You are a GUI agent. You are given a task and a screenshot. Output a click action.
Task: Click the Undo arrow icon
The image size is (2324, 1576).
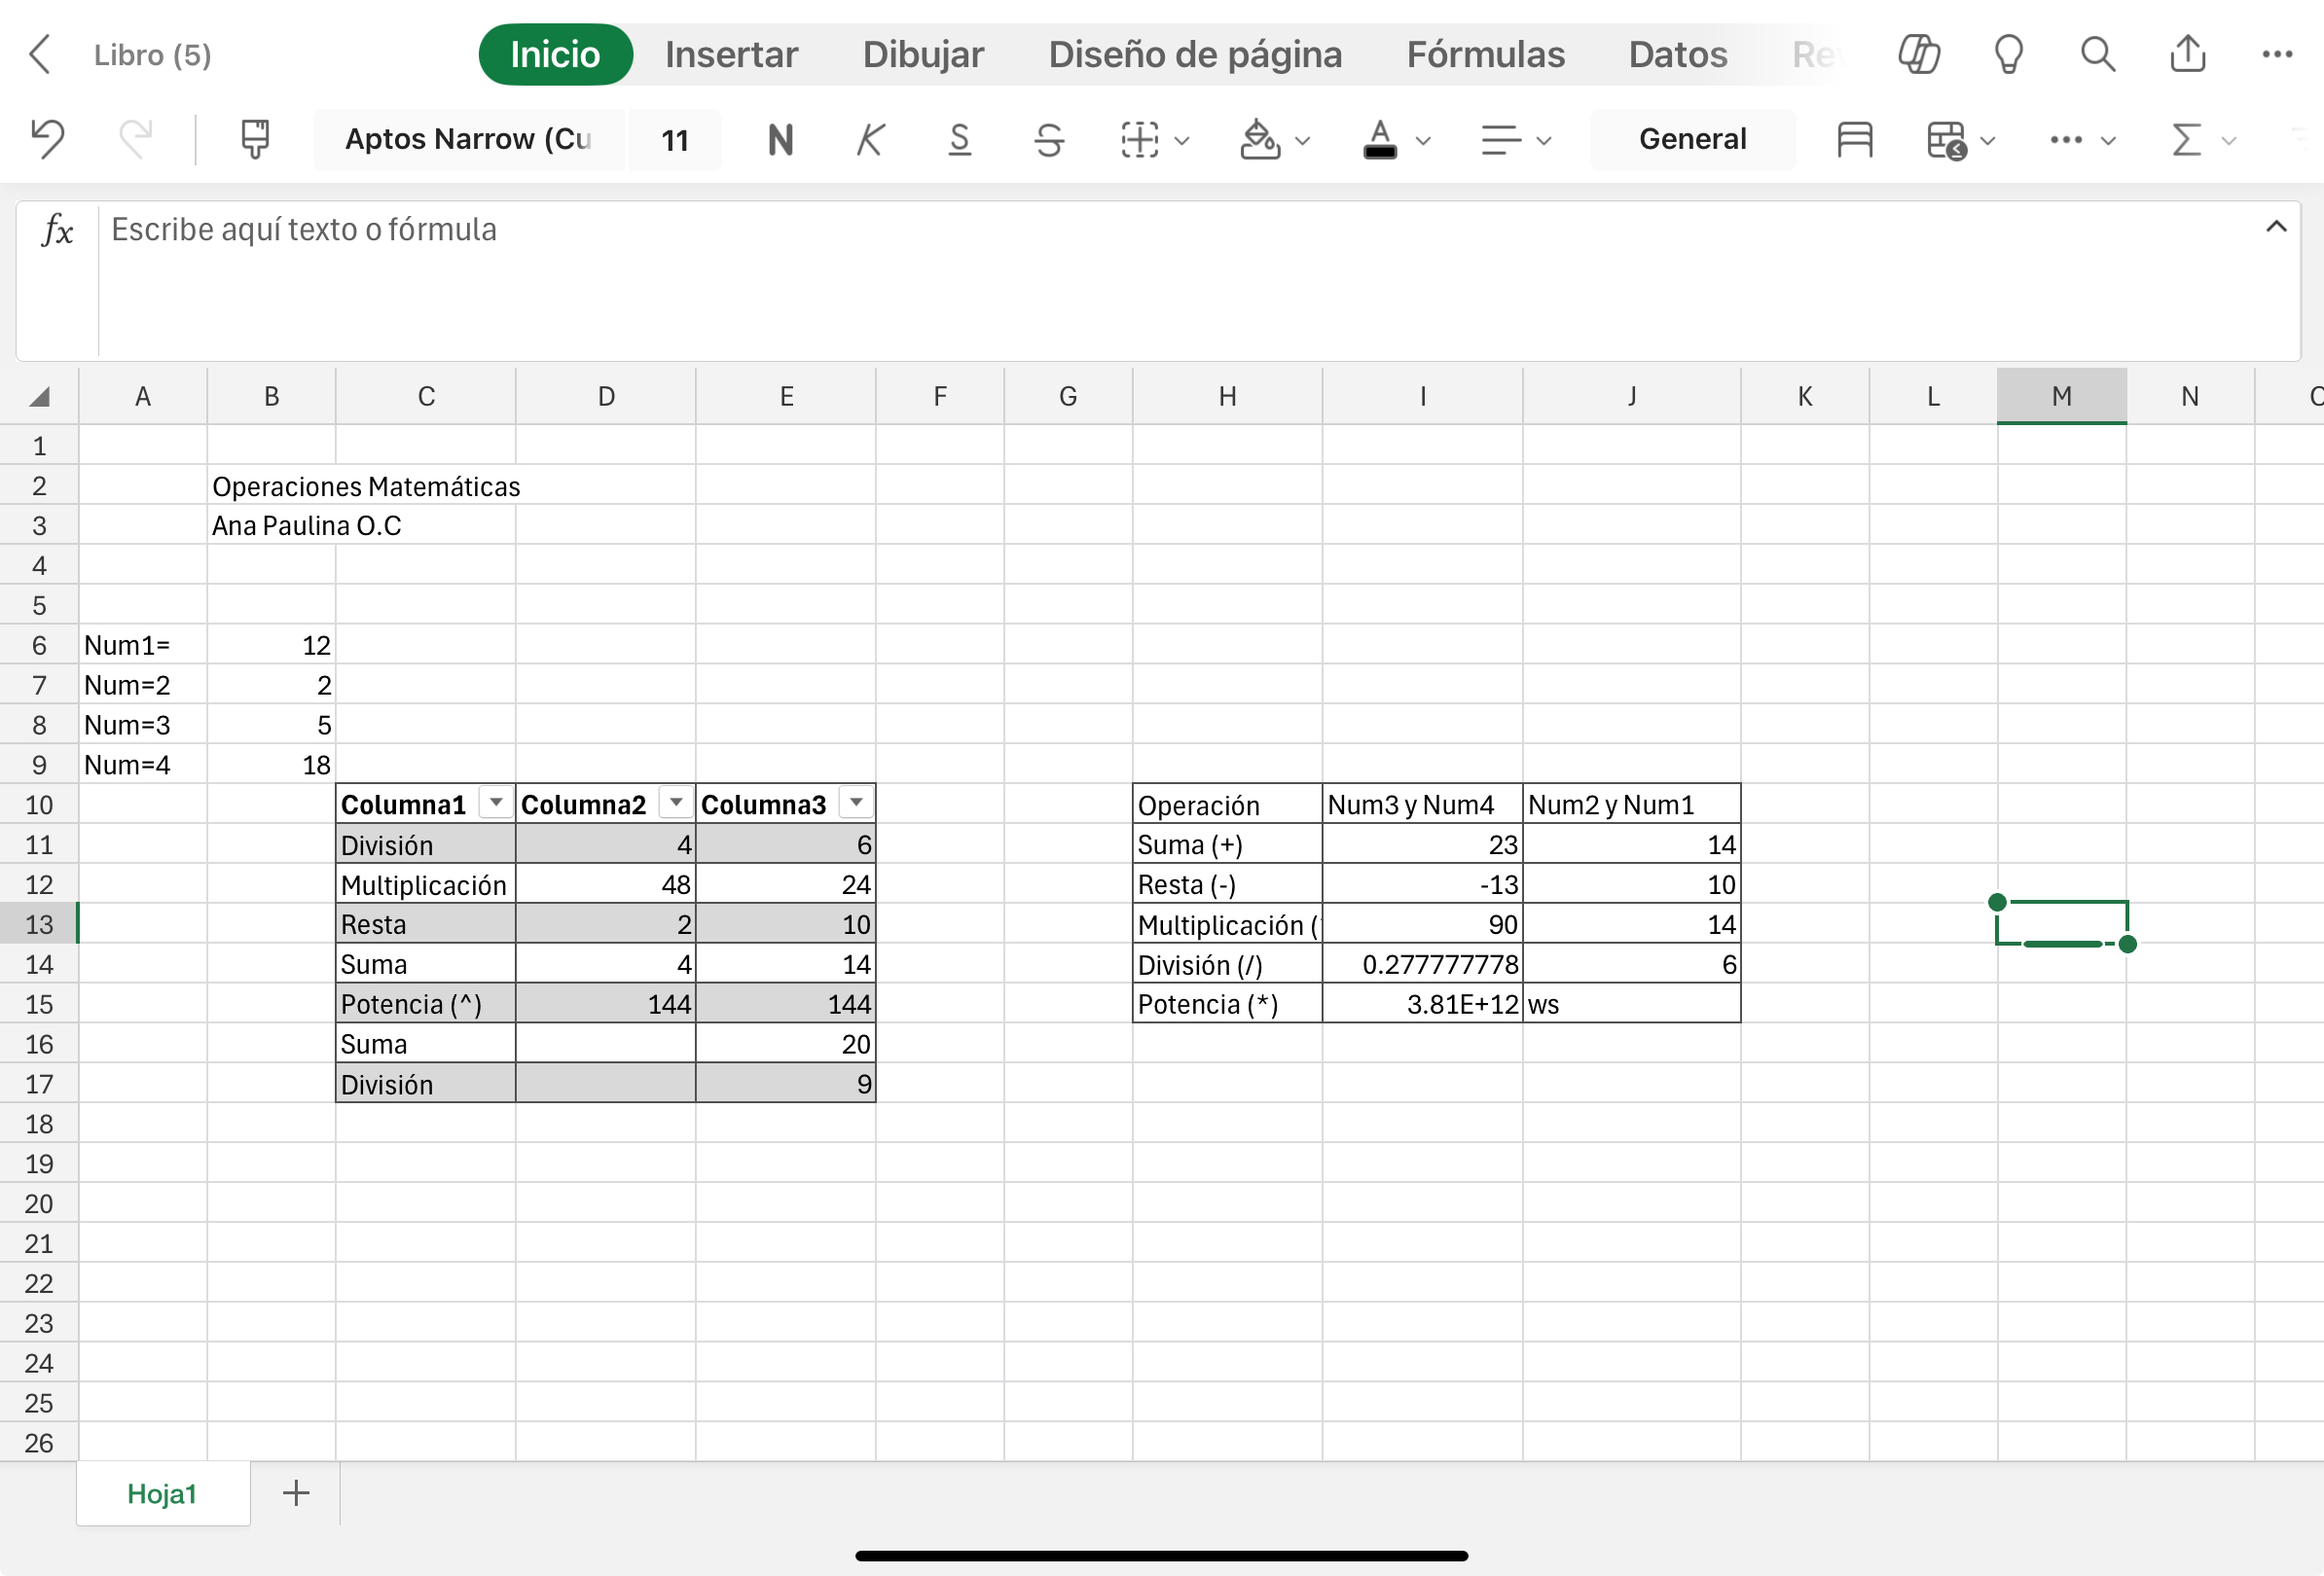pyautogui.click(x=47, y=139)
